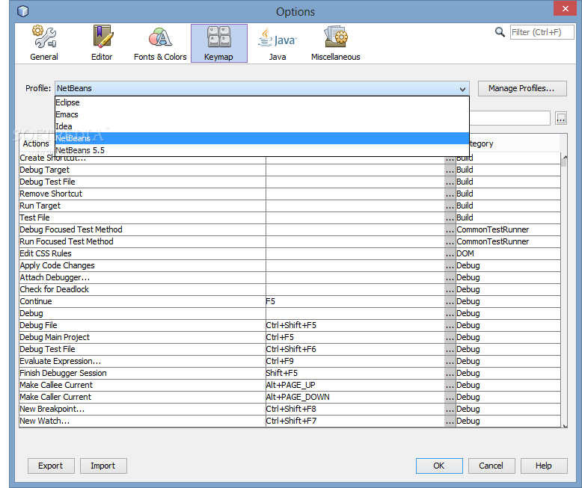Open shortcut options for Edit CSS Rules

tap(450, 253)
